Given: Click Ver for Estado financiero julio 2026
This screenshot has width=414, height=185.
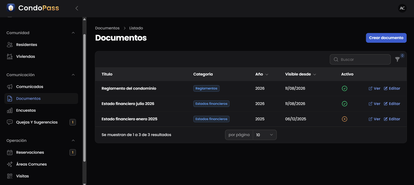Looking at the screenshot, I should (374, 104).
